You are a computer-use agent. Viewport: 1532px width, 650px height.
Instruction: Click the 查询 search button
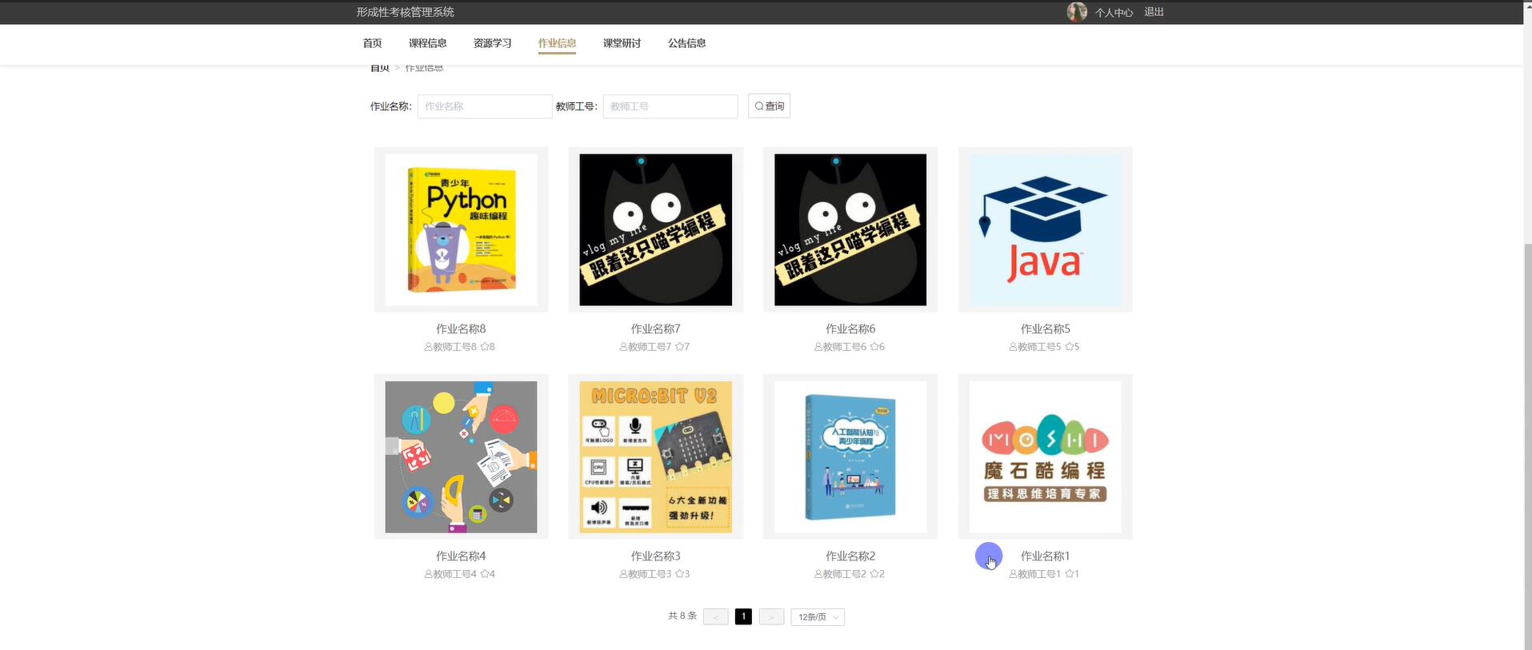769,106
